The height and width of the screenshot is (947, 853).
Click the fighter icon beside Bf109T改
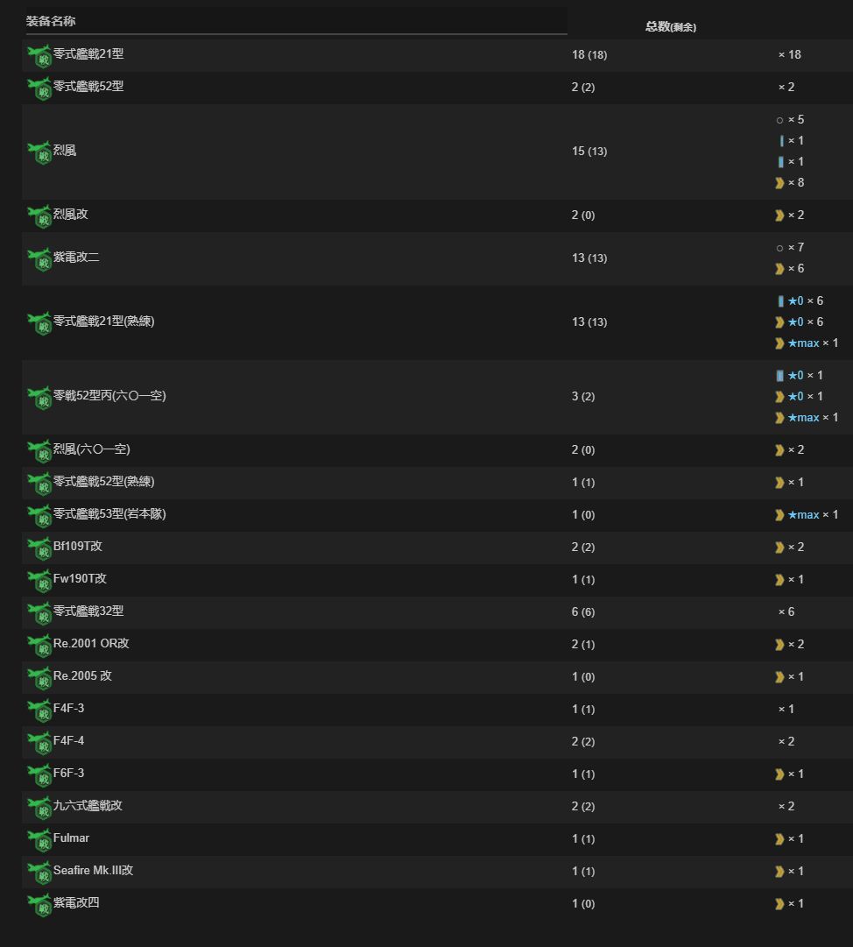39,548
